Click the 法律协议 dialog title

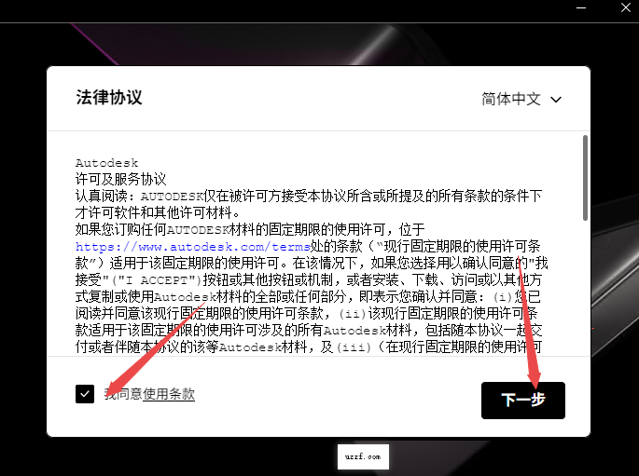109,98
